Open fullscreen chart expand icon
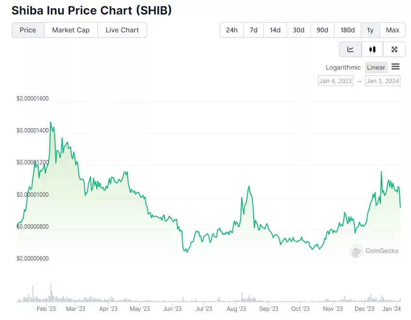Screen dimensions: 411x320 tap(394, 49)
